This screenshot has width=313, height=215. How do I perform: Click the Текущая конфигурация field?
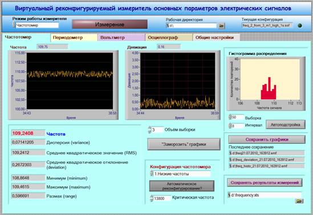(267, 25)
